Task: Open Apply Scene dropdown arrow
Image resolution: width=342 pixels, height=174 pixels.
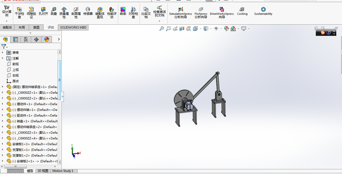Action: (x=238, y=29)
